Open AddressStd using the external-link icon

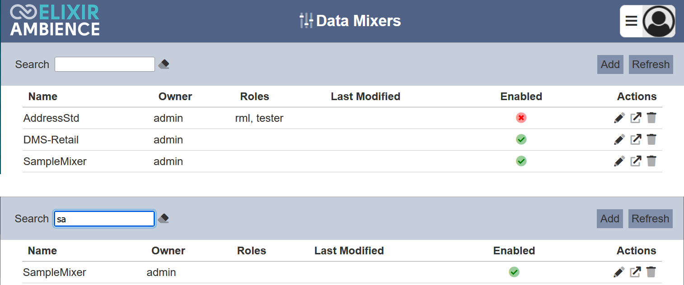pyautogui.click(x=636, y=118)
